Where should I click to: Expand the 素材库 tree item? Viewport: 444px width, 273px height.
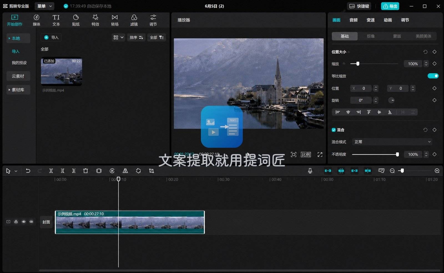(x=18, y=90)
